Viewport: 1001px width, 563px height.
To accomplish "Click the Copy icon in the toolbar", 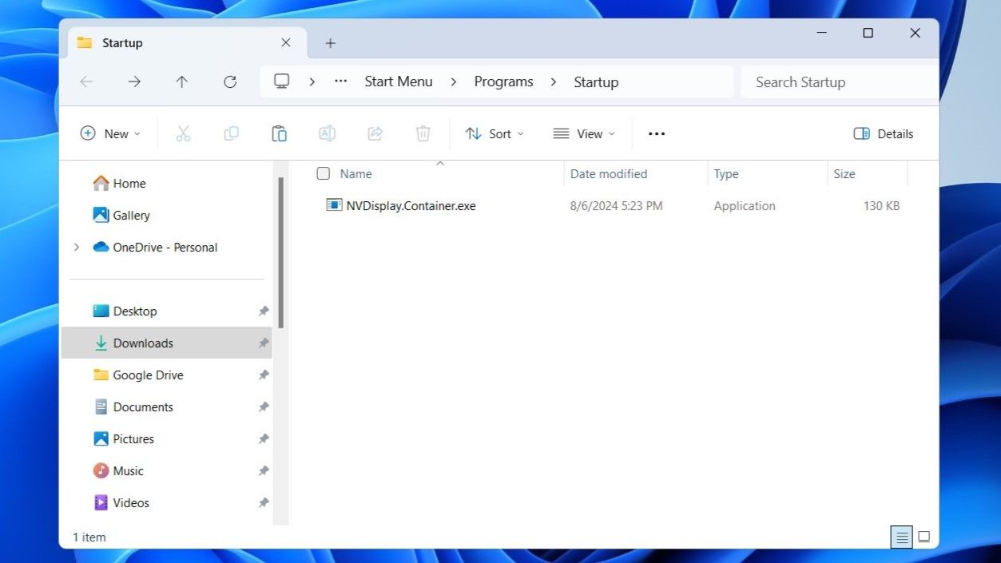I will point(231,133).
